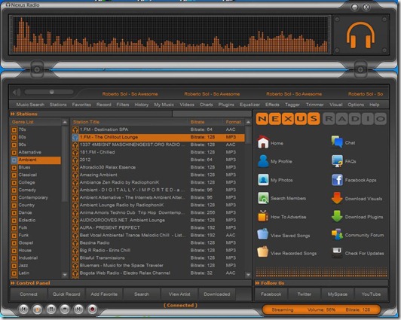The width and height of the screenshot is (401, 320).
Task: Select the Comedy genre box
Action: (x=14, y=190)
